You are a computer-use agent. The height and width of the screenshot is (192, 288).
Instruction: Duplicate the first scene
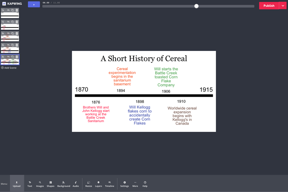13,10
